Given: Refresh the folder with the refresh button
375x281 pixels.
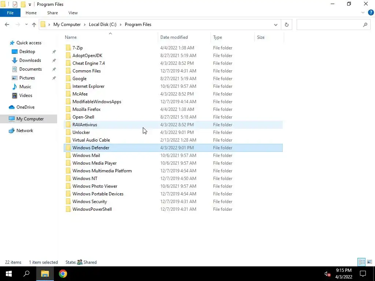Looking at the screenshot, I should coord(286,25).
